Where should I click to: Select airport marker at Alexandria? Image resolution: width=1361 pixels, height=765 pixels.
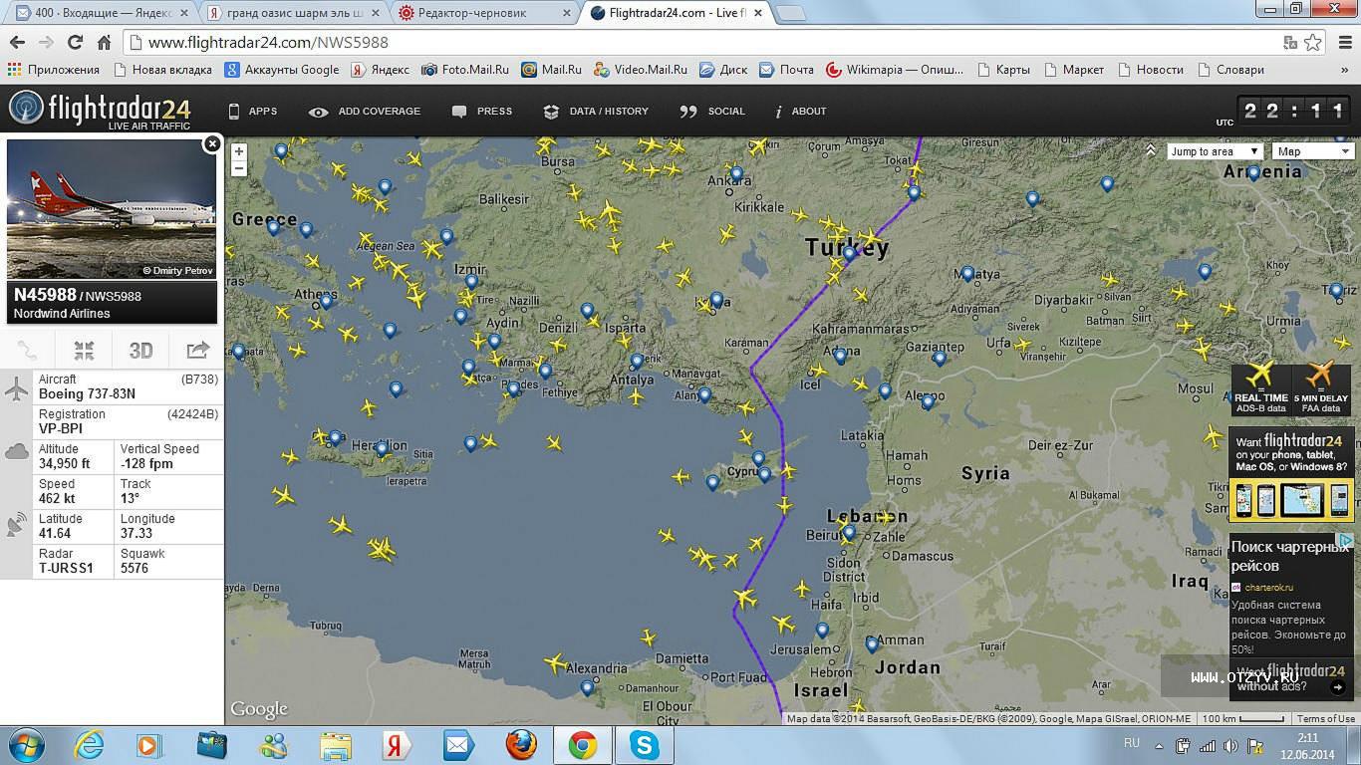[588, 687]
